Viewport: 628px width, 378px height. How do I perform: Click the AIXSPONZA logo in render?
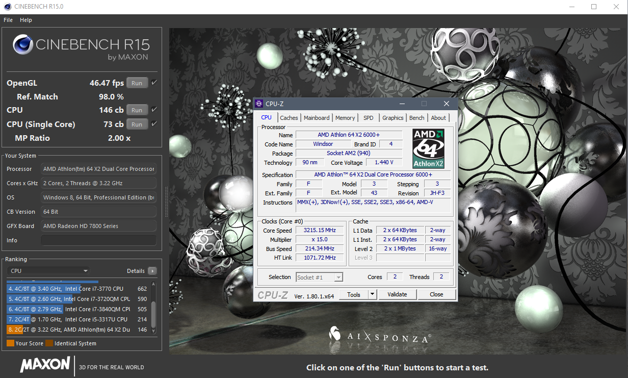(x=380, y=334)
